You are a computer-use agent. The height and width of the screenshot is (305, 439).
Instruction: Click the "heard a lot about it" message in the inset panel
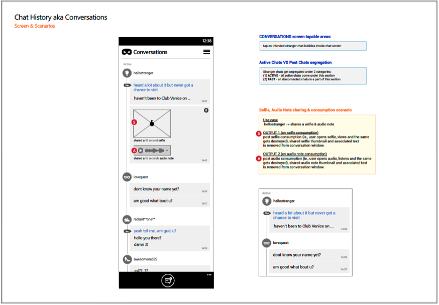coord(304,215)
